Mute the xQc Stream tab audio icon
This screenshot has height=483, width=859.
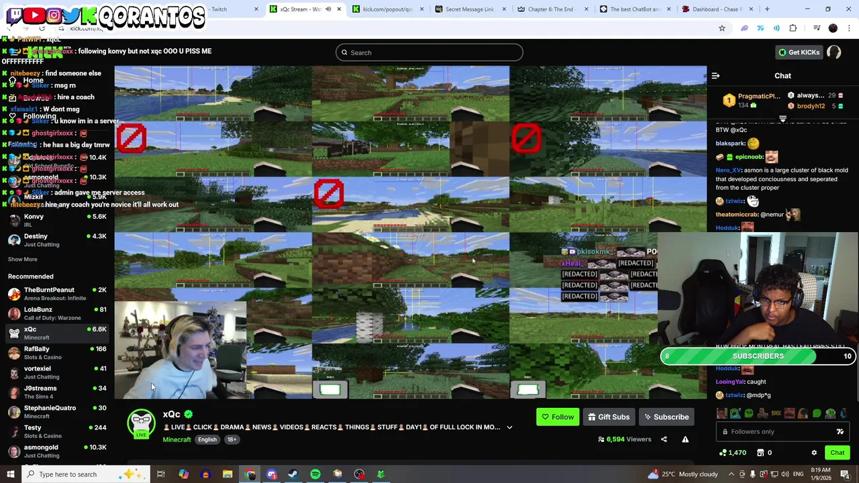click(x=327, y=9)
